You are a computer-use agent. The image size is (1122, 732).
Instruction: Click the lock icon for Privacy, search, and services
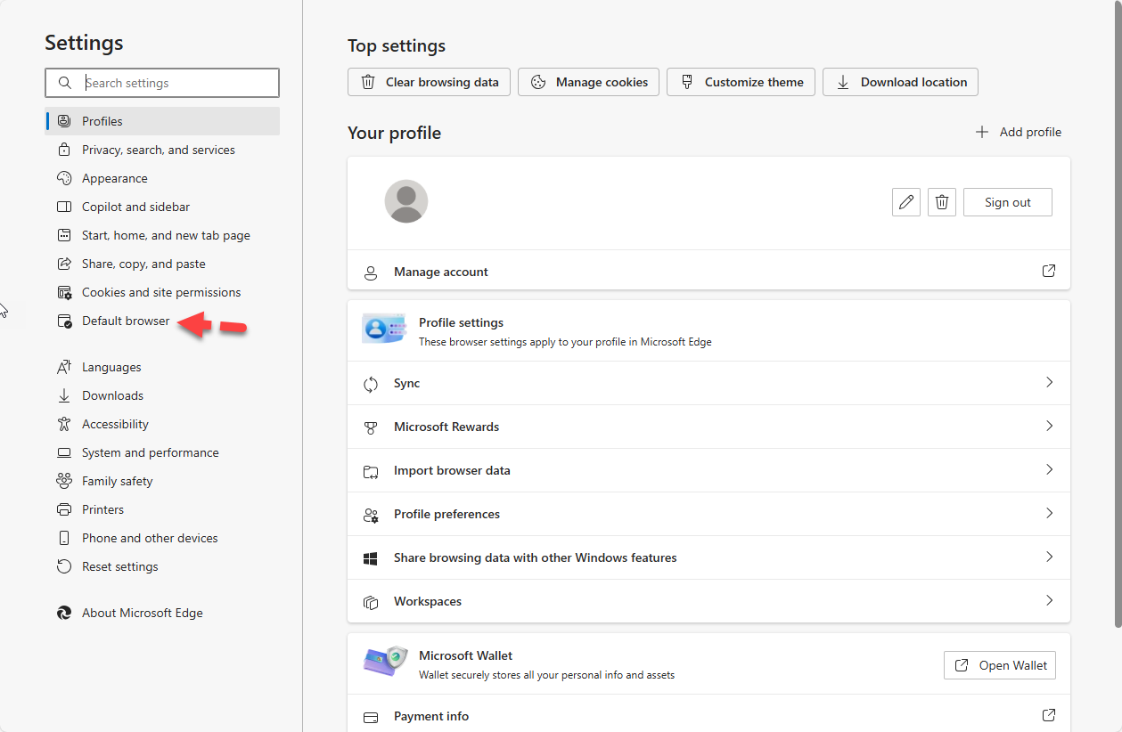tap(64, 150)
